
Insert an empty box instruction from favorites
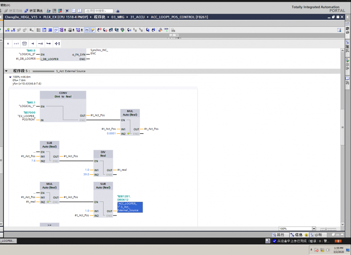click(24, 43)
